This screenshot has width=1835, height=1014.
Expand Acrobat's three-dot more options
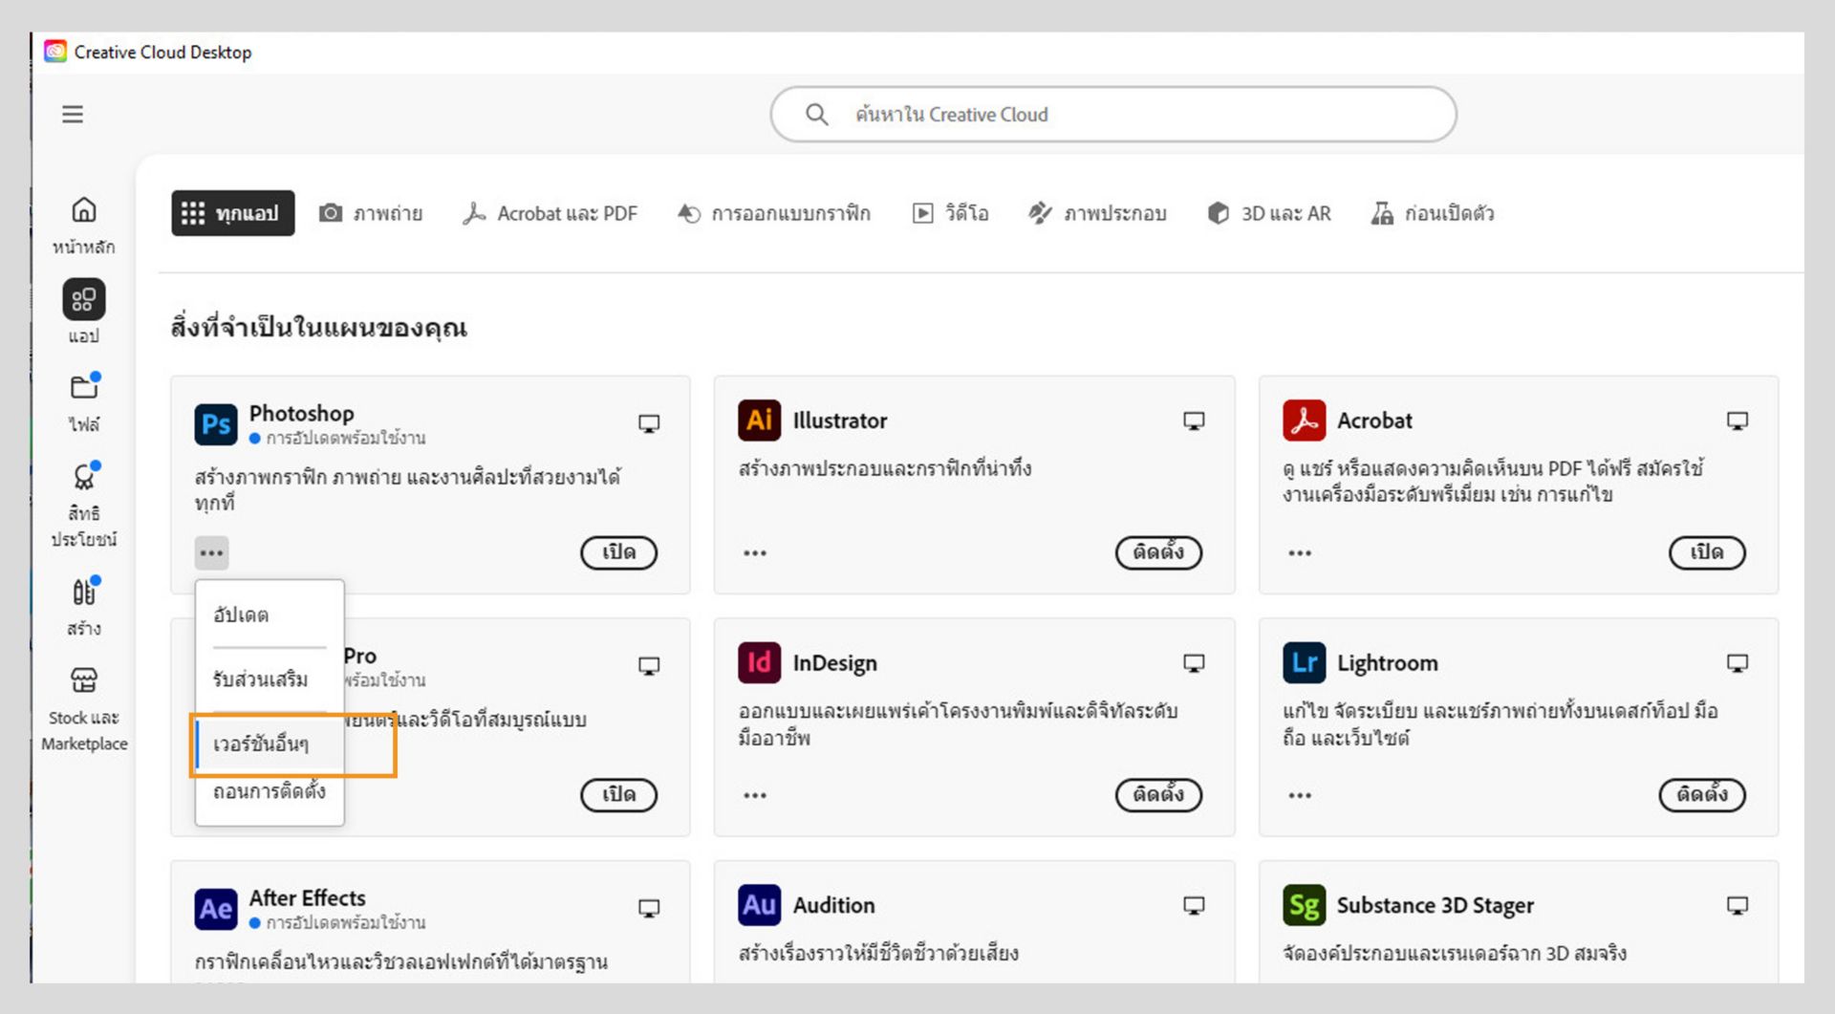click(x=1300, y=553)
